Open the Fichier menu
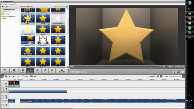The width and height of the screenshot is (194, 109). coord(2,4)
